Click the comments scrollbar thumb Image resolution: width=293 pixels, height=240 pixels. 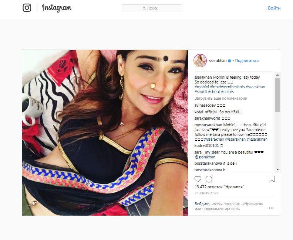pyautogui.click(x=277, y=95)
